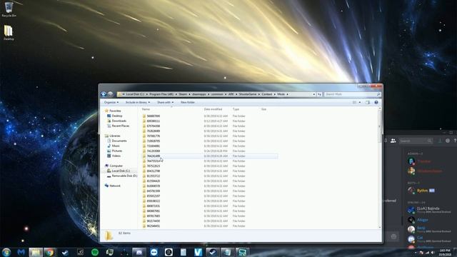Open the view options dropdown arrow
Viewport: 457px width, 257px height.
(x=360, y=102)
